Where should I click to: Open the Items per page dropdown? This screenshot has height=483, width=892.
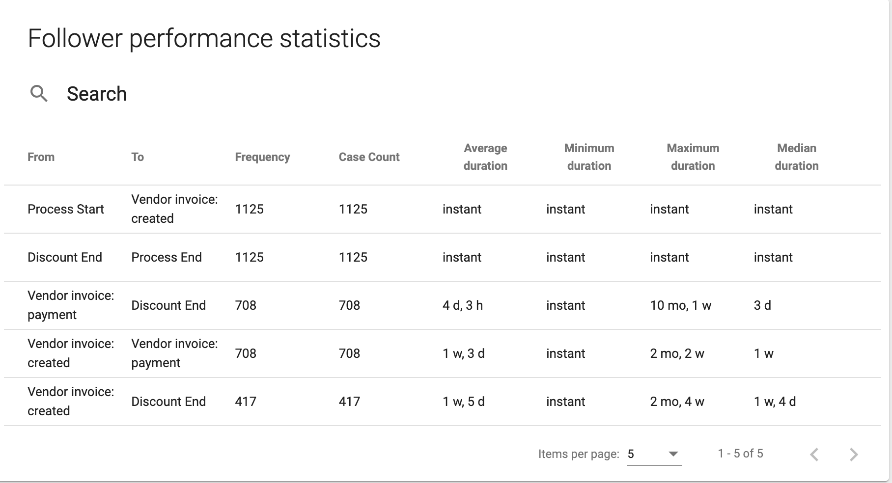[654, 454]
